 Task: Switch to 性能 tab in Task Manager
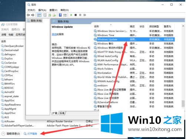pos(11,35)
